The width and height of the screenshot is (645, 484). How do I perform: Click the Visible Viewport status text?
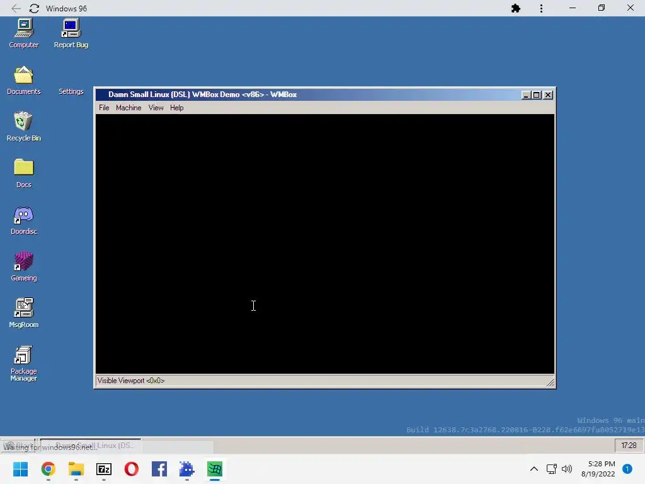[x=131, y=381]
